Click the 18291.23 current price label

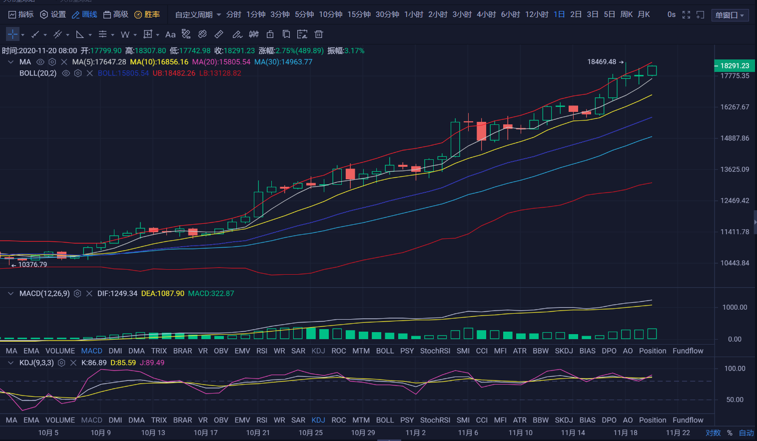[x=734, y=66]
